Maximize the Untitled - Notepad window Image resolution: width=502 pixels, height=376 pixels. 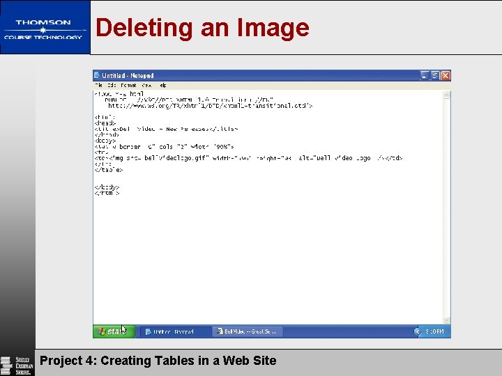tap(435, 75)
